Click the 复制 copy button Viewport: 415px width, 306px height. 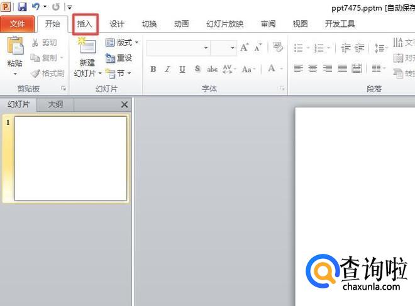tap(43, 58)
